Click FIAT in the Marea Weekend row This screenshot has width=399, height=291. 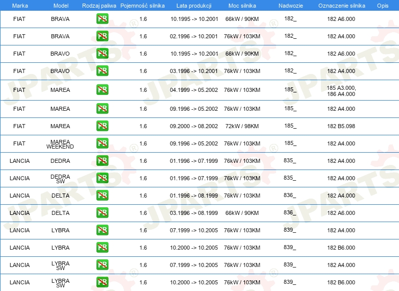[x=19, y=143]
